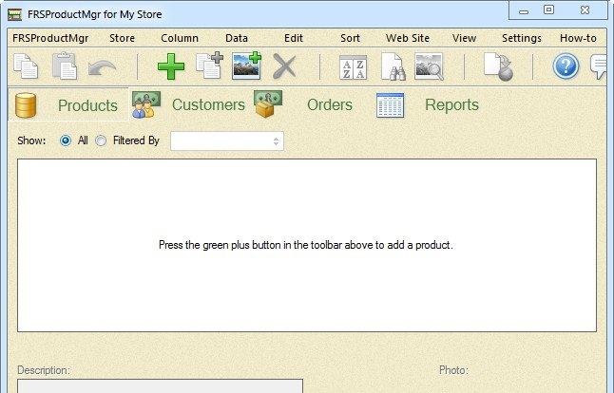
Task: Click inside the Description field
Action: 160,386
